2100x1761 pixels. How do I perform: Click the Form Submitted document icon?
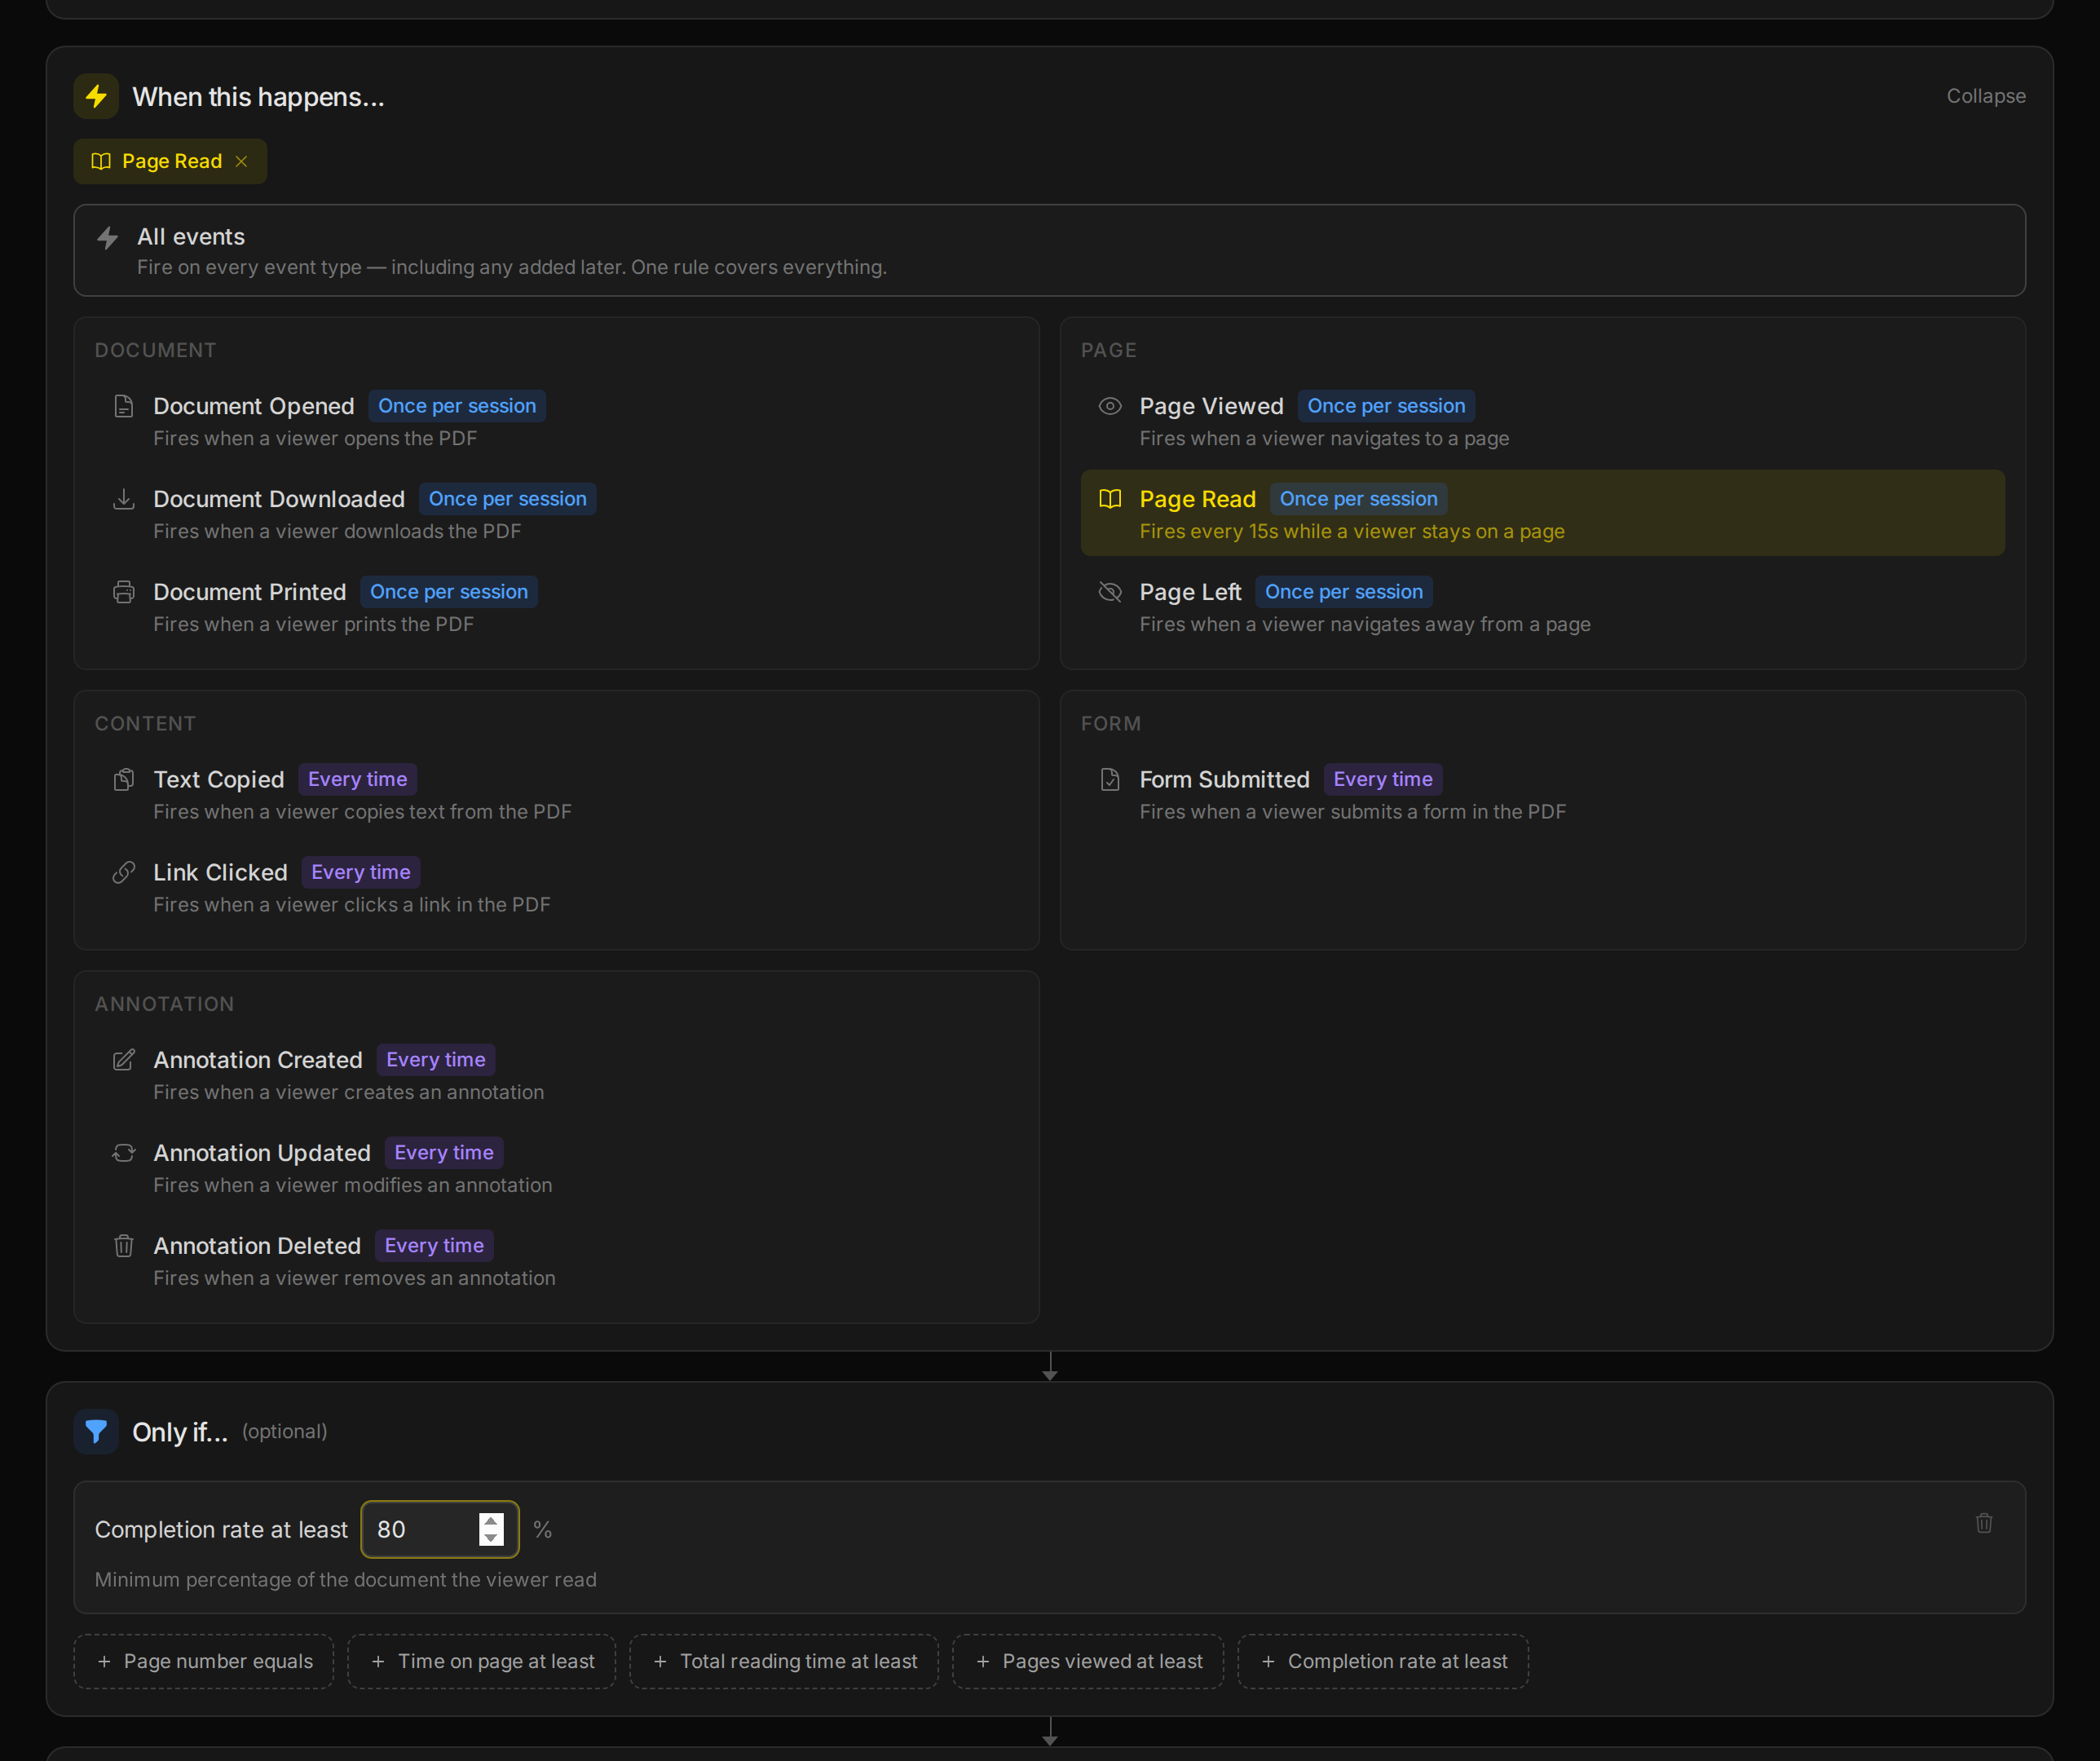point(1110,779)
